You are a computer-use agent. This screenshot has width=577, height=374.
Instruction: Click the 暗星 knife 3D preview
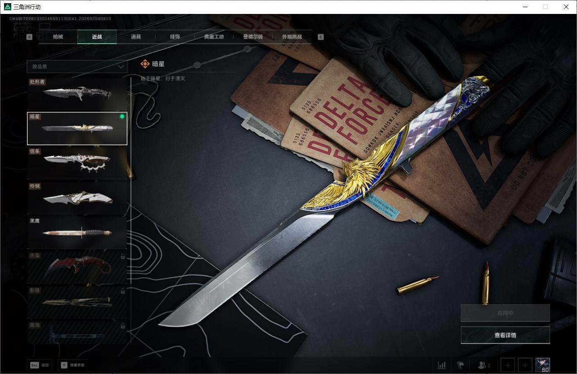coord(324,202)
